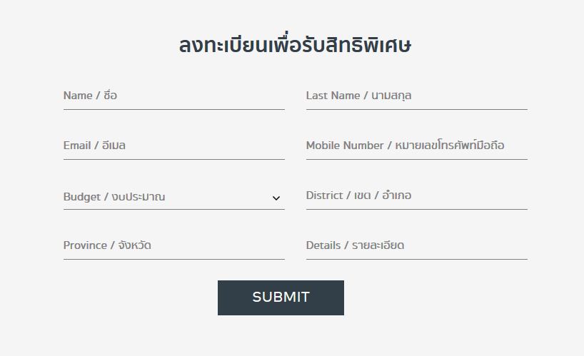Click the ลงทะเบียนเพื่อรับสิทธิพิเศษ heading
This screenshot has width=584, height=356.
tap(295, 45)
